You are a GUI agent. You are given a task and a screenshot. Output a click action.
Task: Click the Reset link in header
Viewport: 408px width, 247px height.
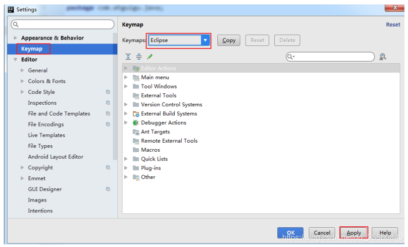(x=393, y=25)
